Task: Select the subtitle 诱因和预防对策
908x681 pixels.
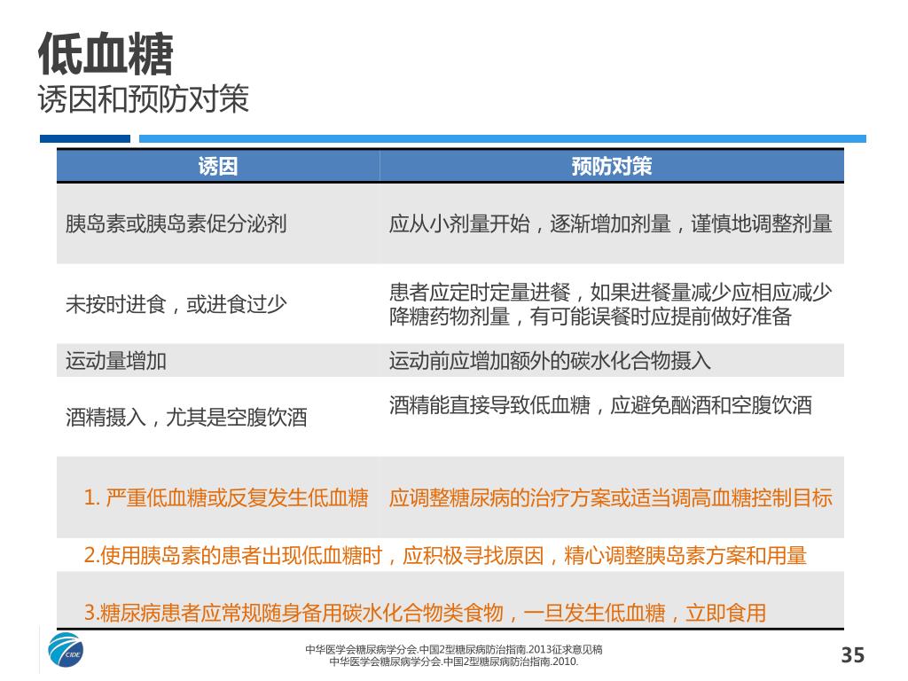Action: click(x=144, y=98)
